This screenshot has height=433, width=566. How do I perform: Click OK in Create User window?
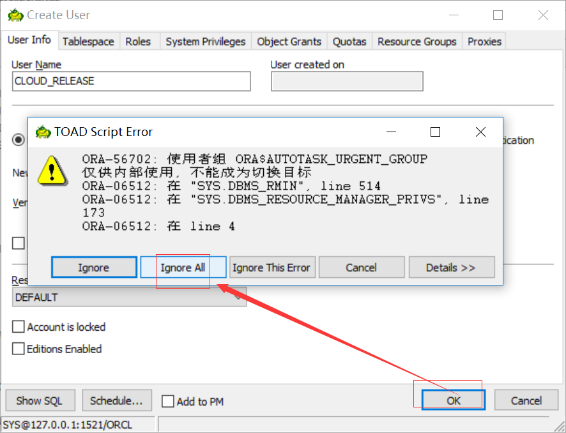454,400
